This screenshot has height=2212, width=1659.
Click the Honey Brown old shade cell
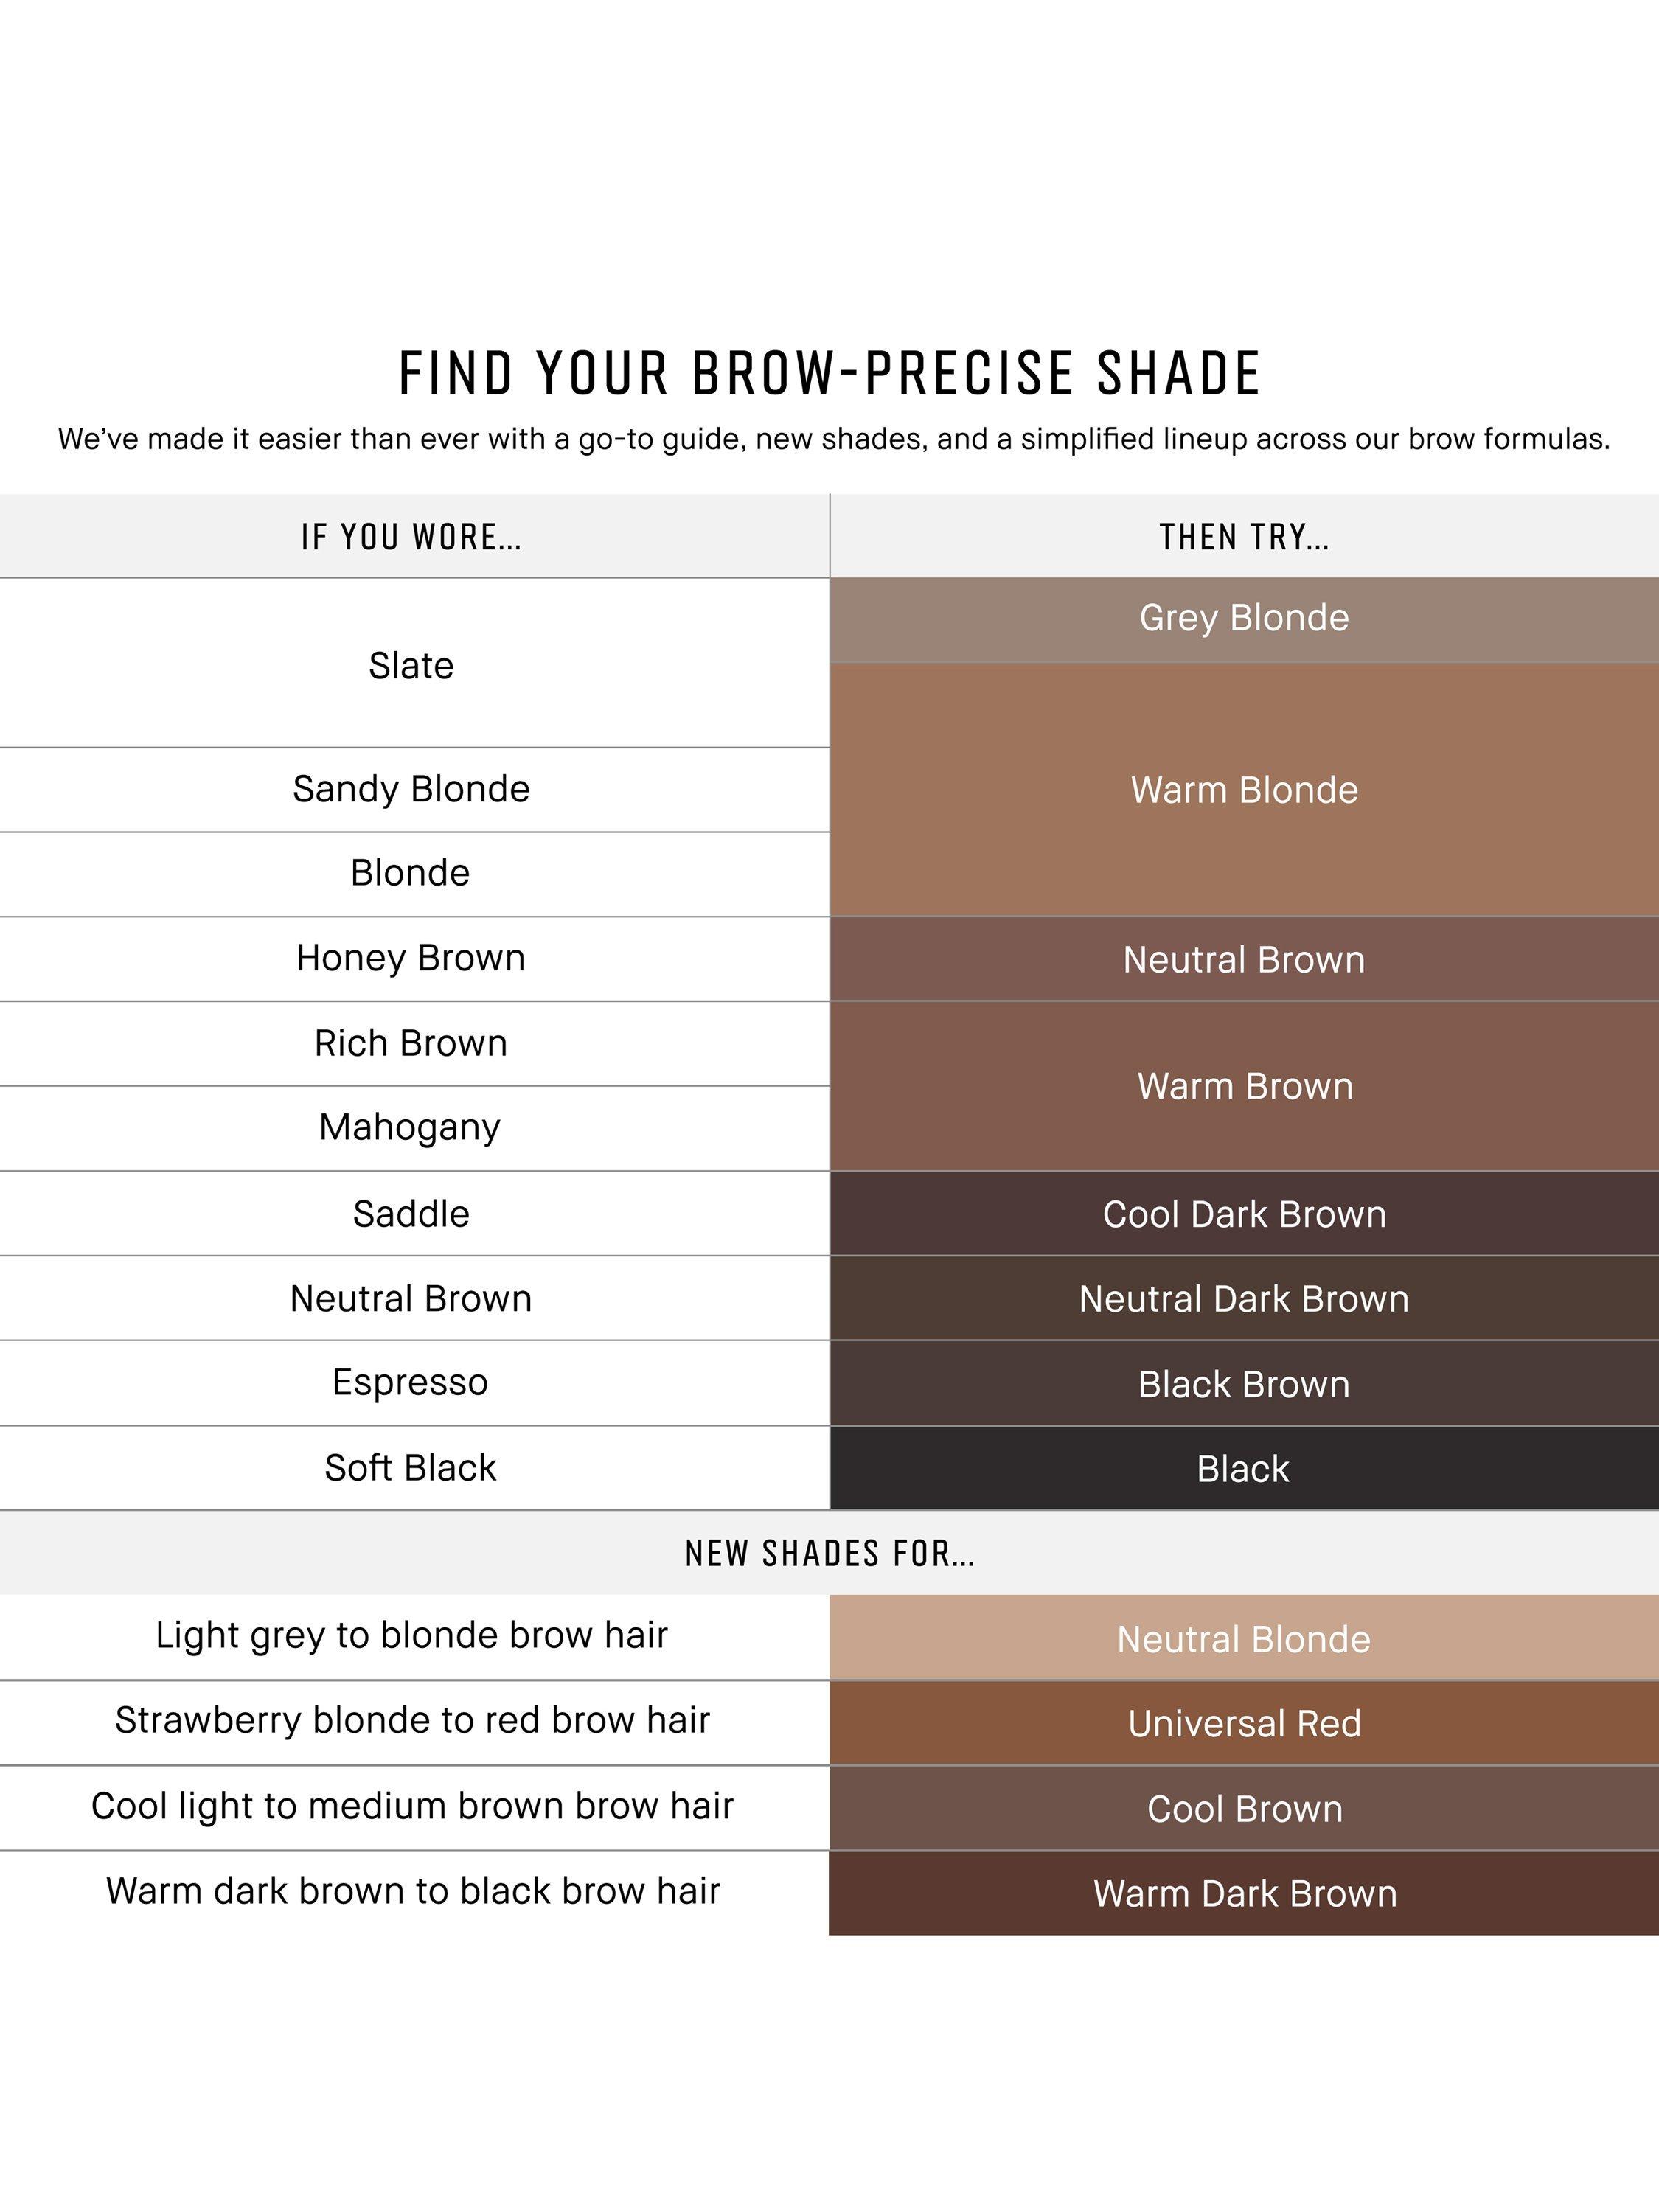click(x=411, y=958)
